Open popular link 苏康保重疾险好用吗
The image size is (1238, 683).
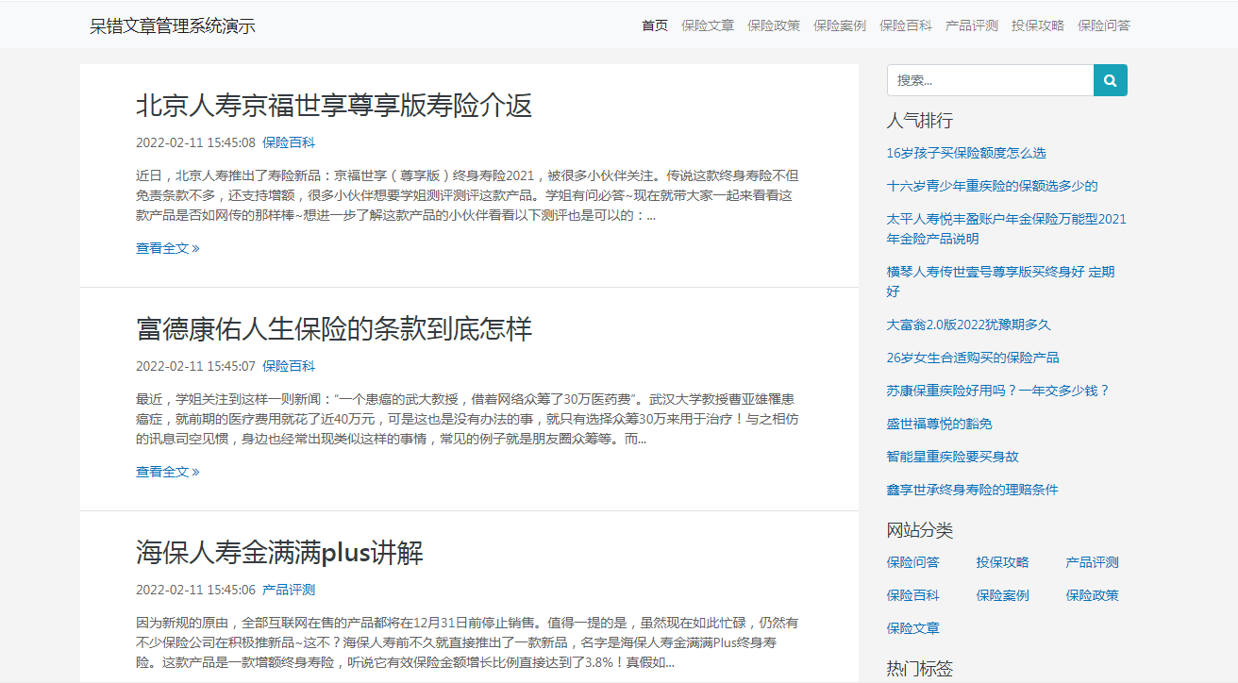(x=998, y=391)
